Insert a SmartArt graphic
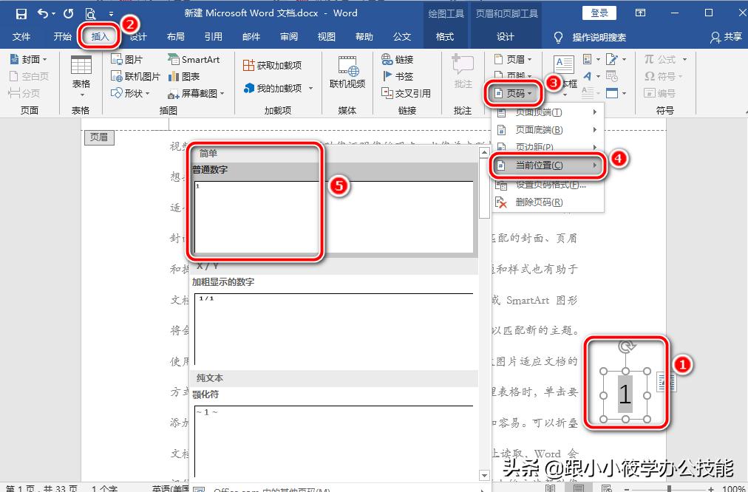The width and height of the screenshot is (748, 492). tap(195, 58)
